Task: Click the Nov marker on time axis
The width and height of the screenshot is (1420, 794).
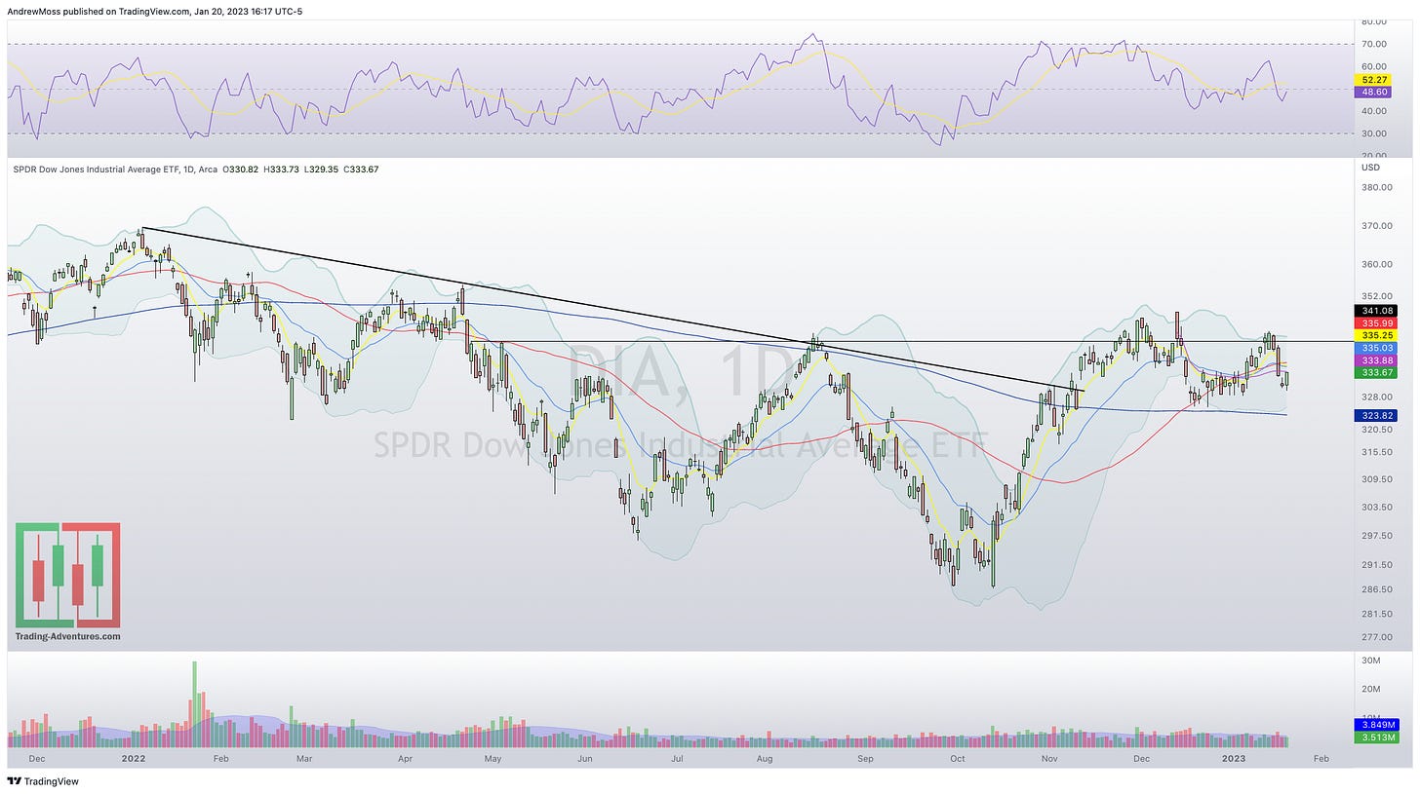Action: pyautogui.click(x=1049, y=757)
